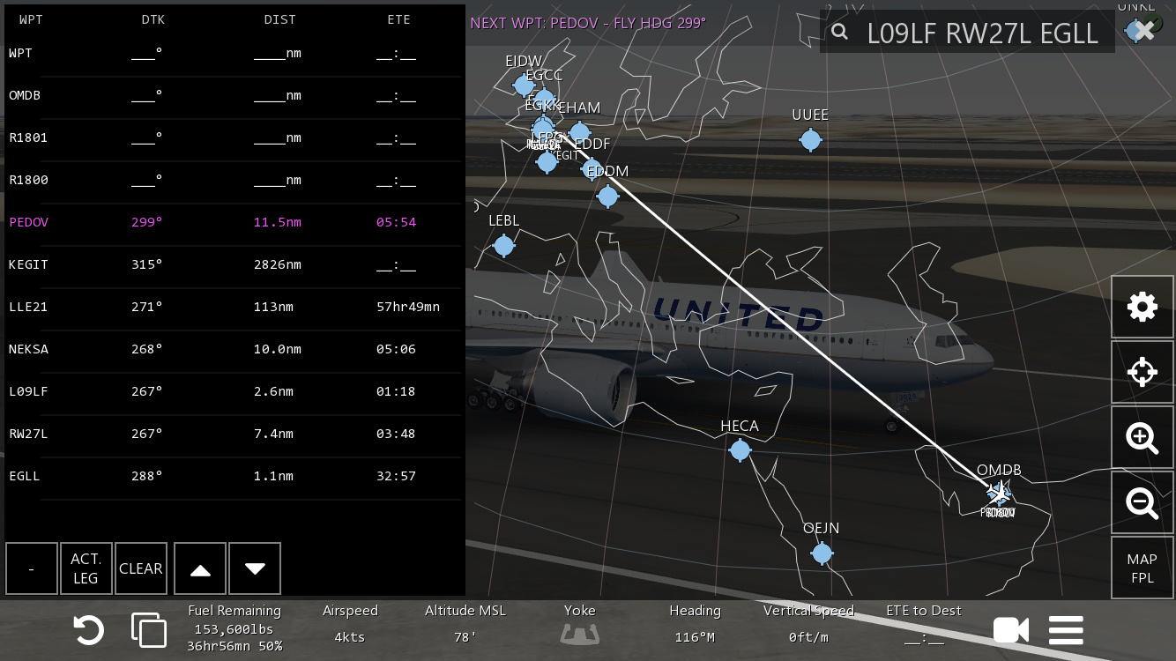This screenshot has height=661, width=1176.
Task: Select the EGCC airport marker on the map
Action: pos(544,99)
